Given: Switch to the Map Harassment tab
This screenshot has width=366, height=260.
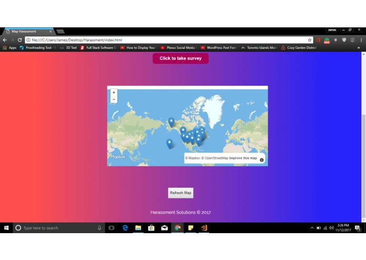Looking at the screenshot, I should pos(28,31).
